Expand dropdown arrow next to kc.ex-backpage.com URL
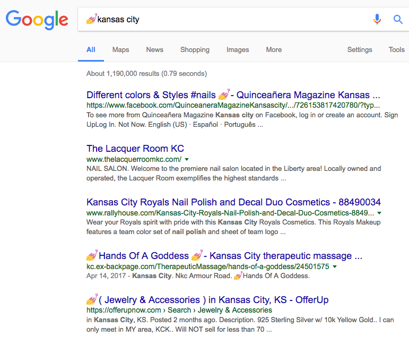 click(335, 266)
